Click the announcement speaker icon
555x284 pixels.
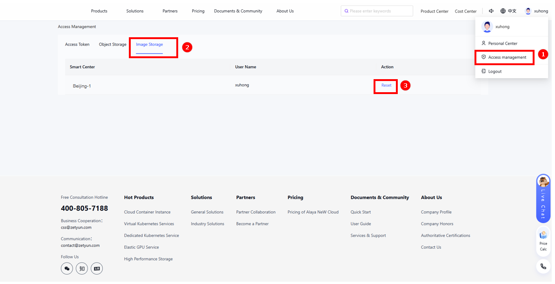point(491,11)
